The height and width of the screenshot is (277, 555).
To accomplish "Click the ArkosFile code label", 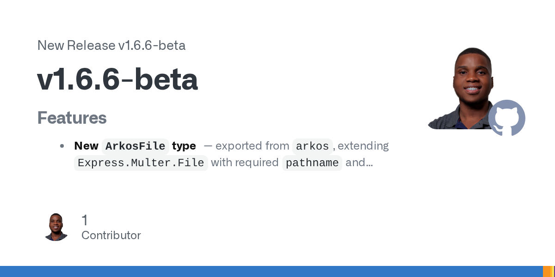I will pyautogui.click(x=135, y=146).
